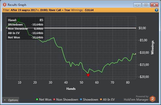
Task: Click the x-axis tick label 80
Action: [128, 82]
